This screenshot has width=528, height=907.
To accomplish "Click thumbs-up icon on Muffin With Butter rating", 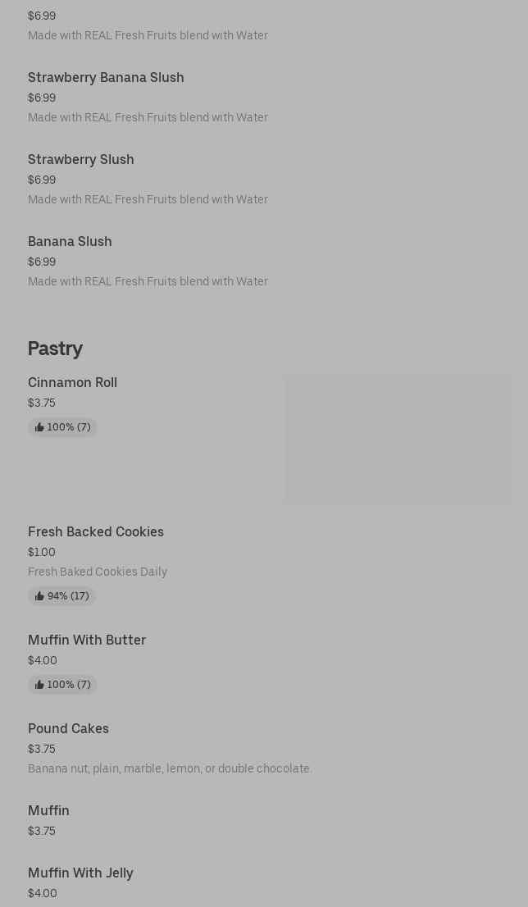I will (39, 685).
